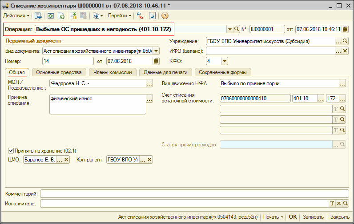
Task: Click the refresh document toolbar icon
Action: click(51, 16)
